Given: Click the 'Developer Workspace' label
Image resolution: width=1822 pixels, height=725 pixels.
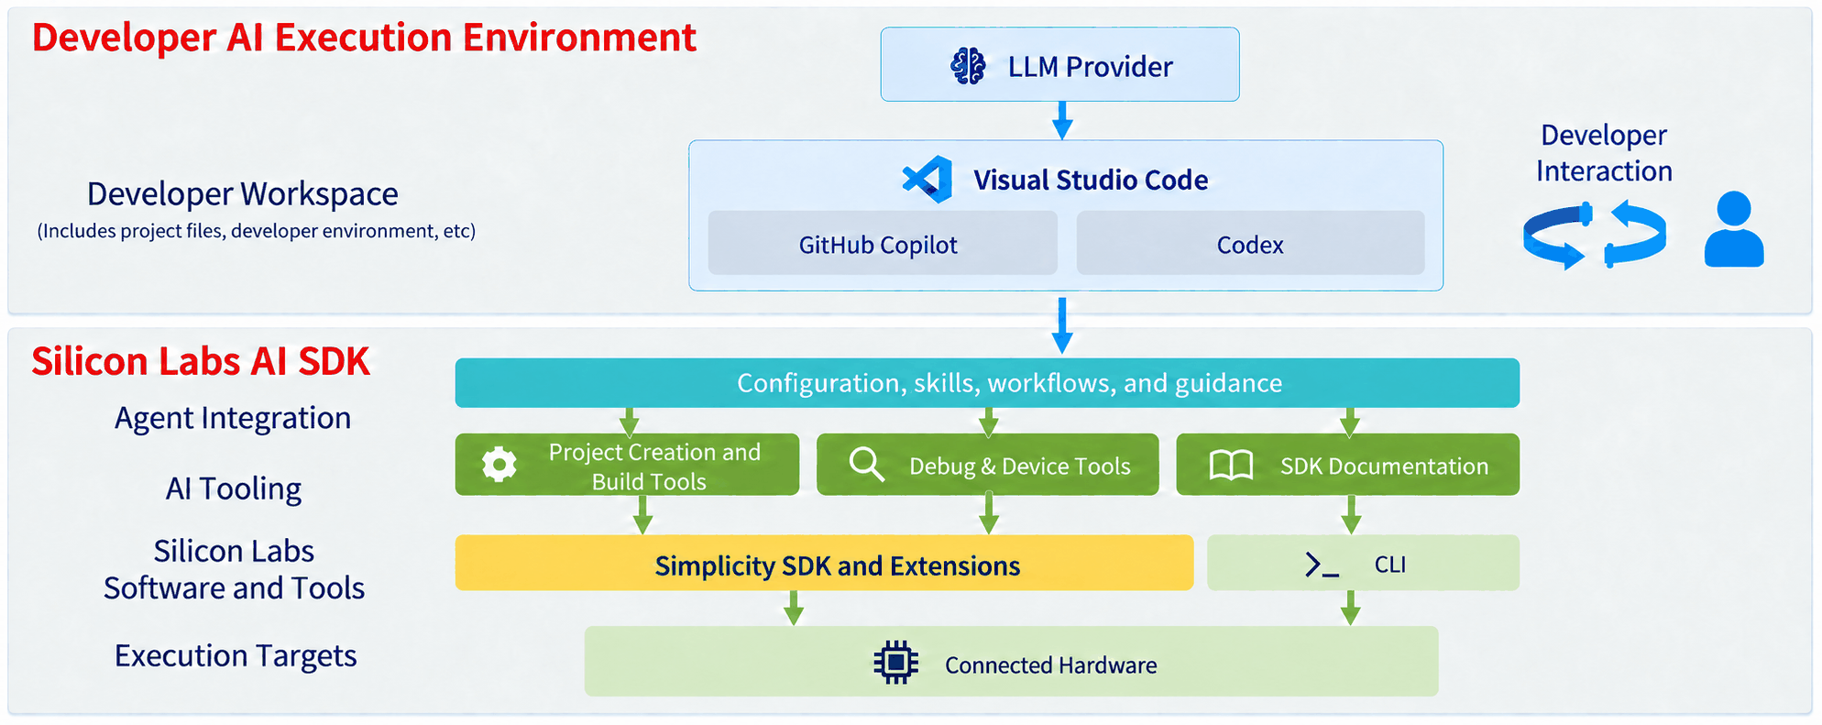Looking at the screenshot, I should pyautogui.click(x=243, y=194).
